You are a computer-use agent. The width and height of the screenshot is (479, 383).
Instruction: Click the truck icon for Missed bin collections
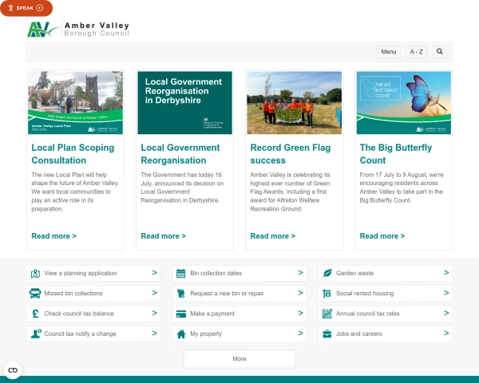[35, 294]
